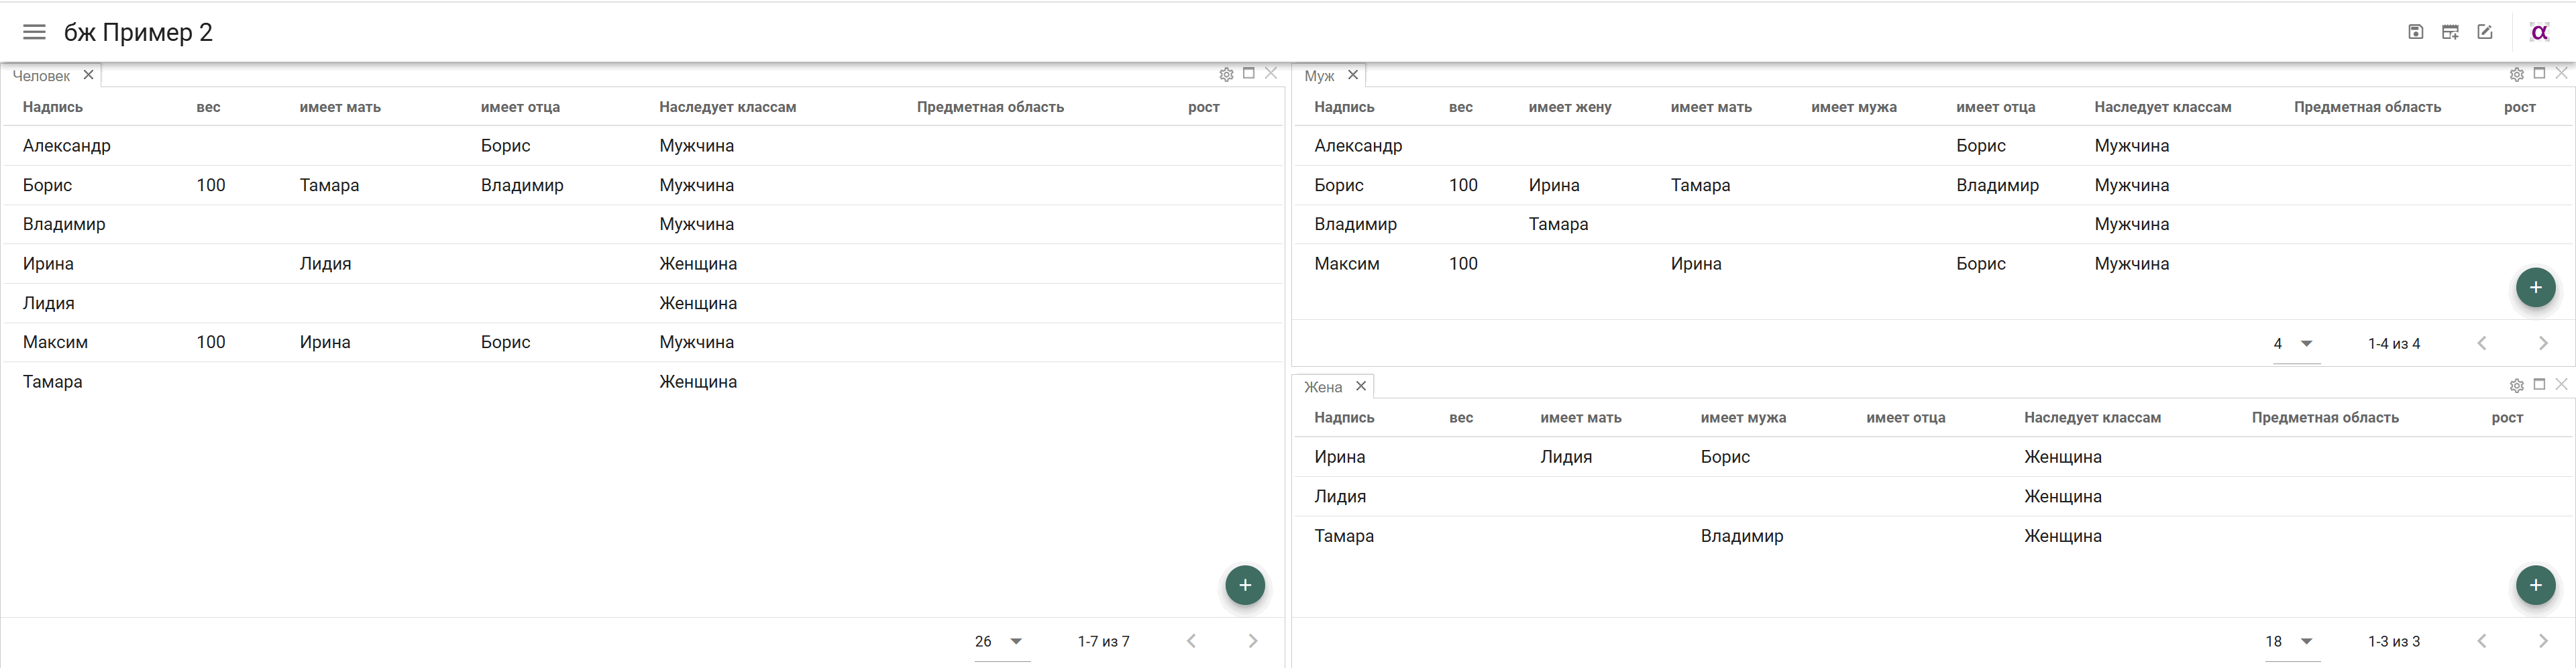
Task: Click Лидия mother cell in Жена table
Action: point(1566,457)
